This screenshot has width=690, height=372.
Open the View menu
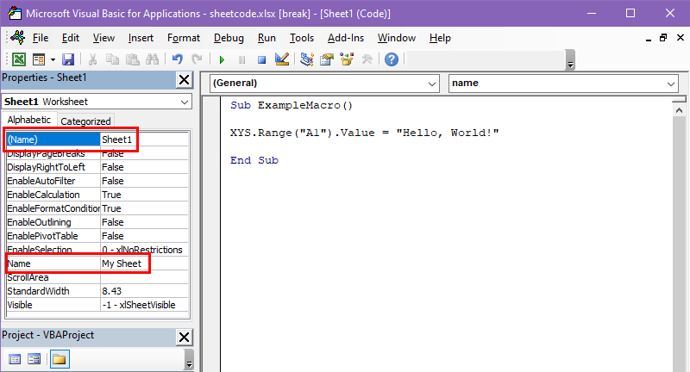(103, 38)
